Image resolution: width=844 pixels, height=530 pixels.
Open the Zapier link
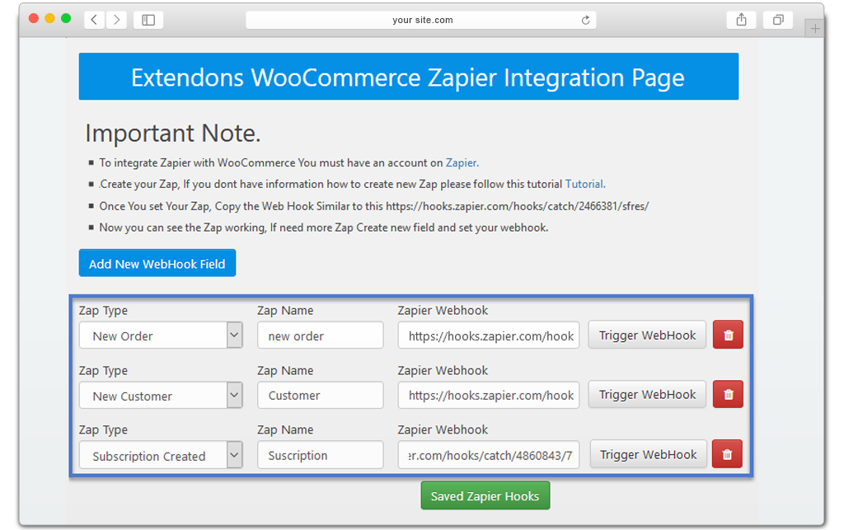point(462,162)
